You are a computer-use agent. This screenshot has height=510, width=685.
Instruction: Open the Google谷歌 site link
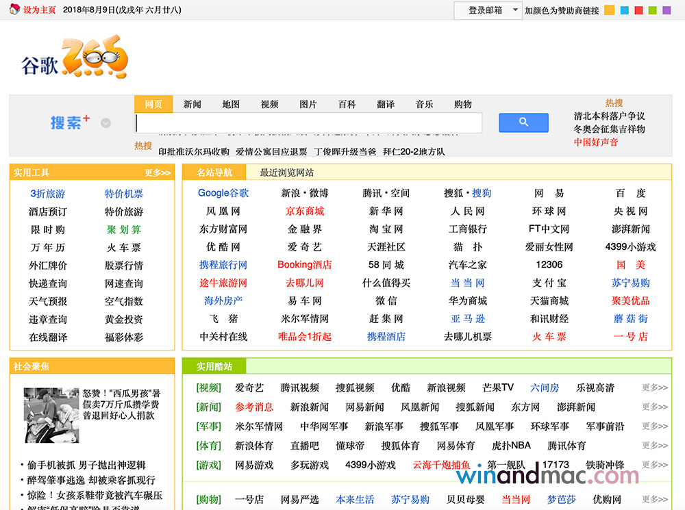pyautogui.click(x=223, y=193)
